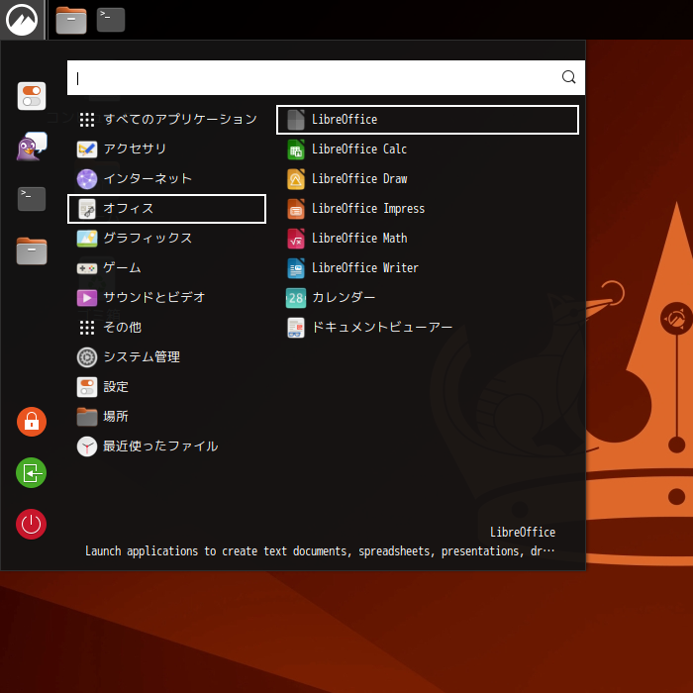The image size is (693, 693).
Task: Launch LibreOffice start center entry
Action: coord(428,120)
